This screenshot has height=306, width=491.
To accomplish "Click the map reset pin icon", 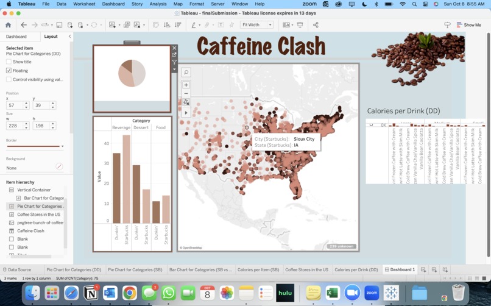I will [x=186, y=102].
